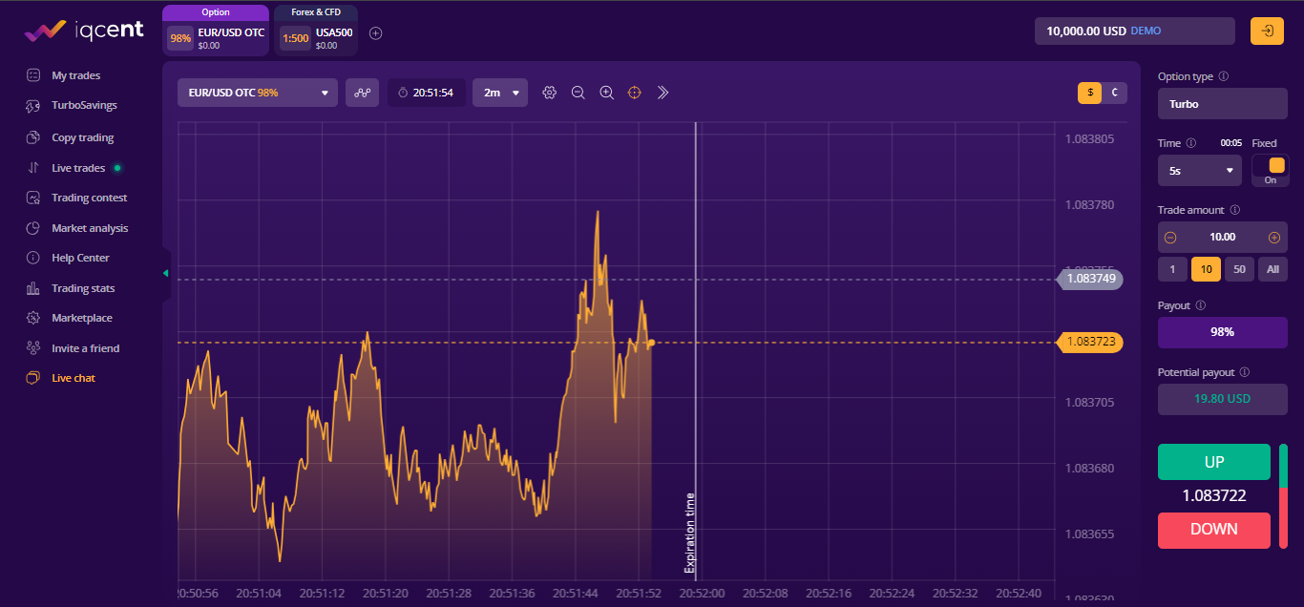The height and width of the screenshot is (607, 1304).
Task: Click the Live trades arrows icon
Action: point(33,168)
